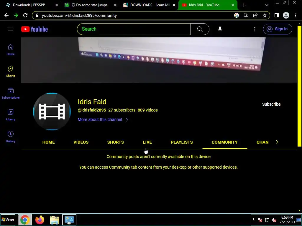Click the Subscribe button
Viewport: 302px width, 226px height.
(271, 104)
